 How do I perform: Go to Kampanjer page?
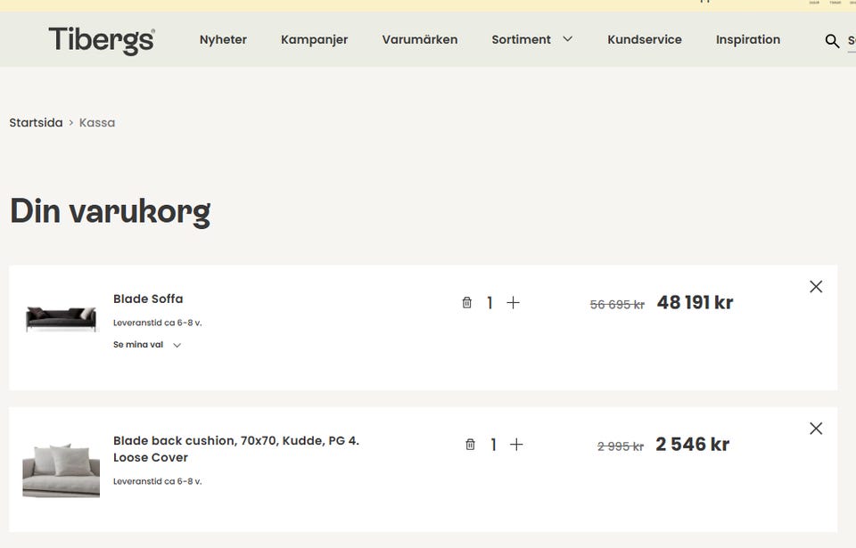tap(314, 40)
